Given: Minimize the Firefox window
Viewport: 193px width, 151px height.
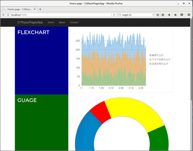Looking at the screenshot, I should (x=178, y=3).
